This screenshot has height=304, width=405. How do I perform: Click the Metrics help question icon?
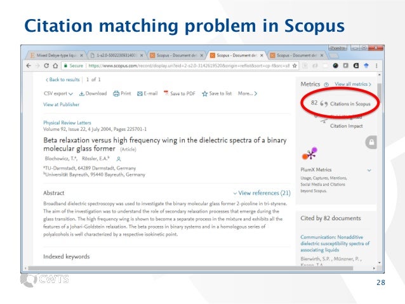tap(326, 84)
